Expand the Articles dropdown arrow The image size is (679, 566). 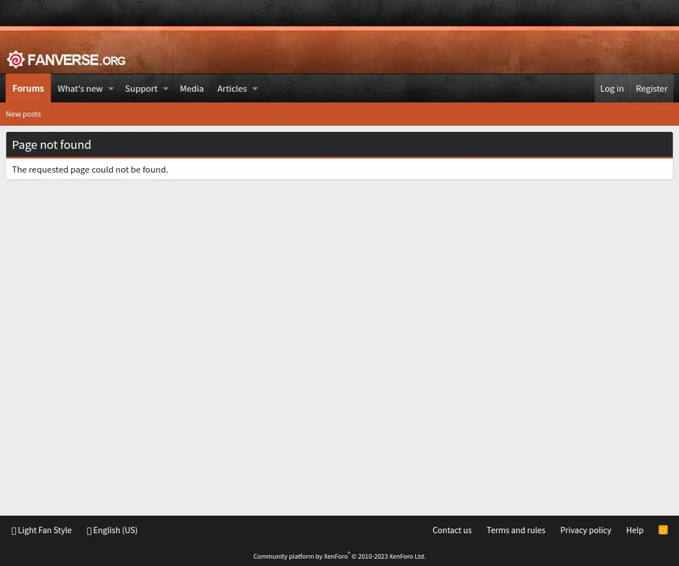click(x=255, y=89)
